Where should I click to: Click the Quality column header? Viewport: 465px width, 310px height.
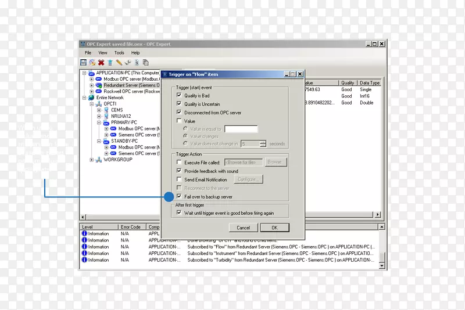pyautogui.click(x=348, y=83)
